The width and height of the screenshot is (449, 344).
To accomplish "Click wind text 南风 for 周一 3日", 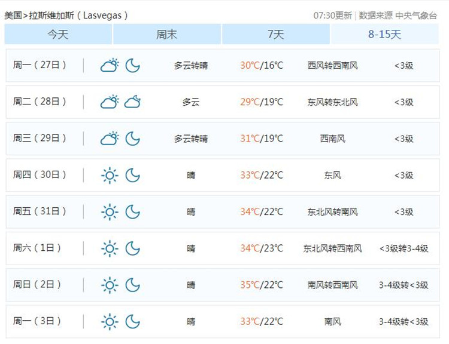I will (x=332, y=321).
